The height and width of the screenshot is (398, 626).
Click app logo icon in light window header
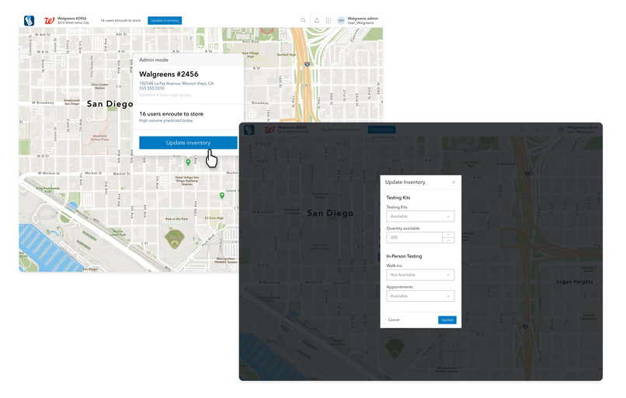(x=30, y=21)
